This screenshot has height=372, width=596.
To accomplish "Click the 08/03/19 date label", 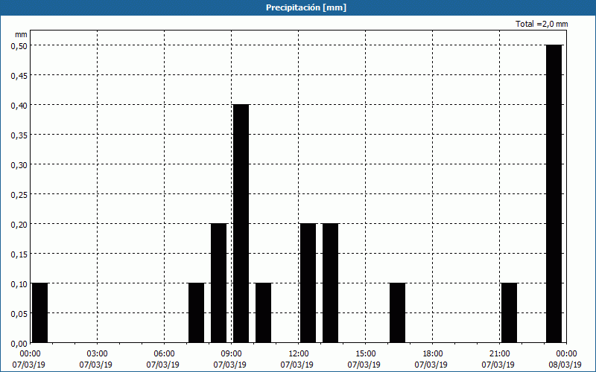I will [x=565, y=365].
